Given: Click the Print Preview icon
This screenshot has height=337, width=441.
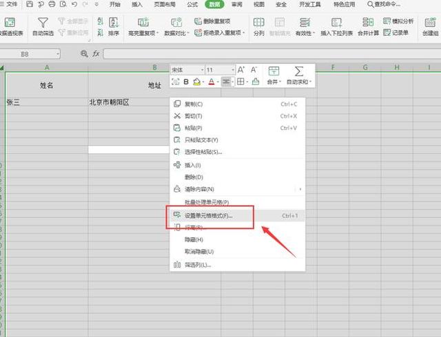Looking at the screenshot, I should 63,4.
